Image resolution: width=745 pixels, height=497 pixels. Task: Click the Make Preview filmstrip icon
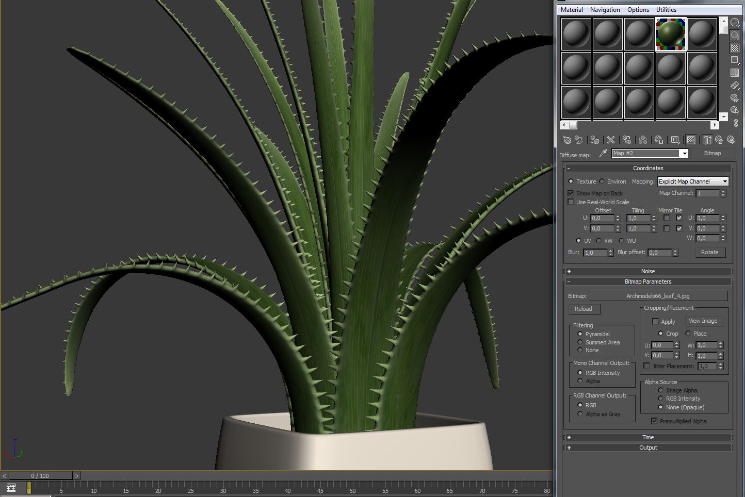tap(735, 85)
